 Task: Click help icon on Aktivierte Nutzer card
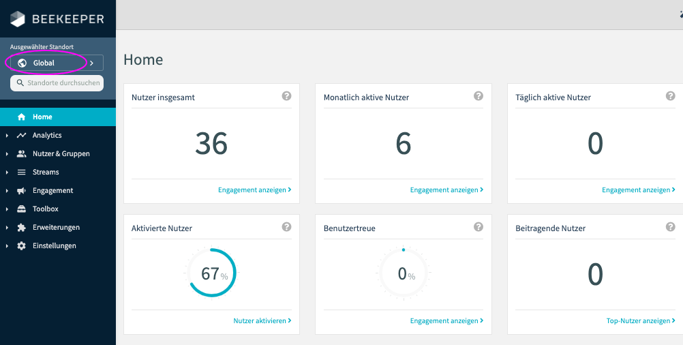point(286,227)
